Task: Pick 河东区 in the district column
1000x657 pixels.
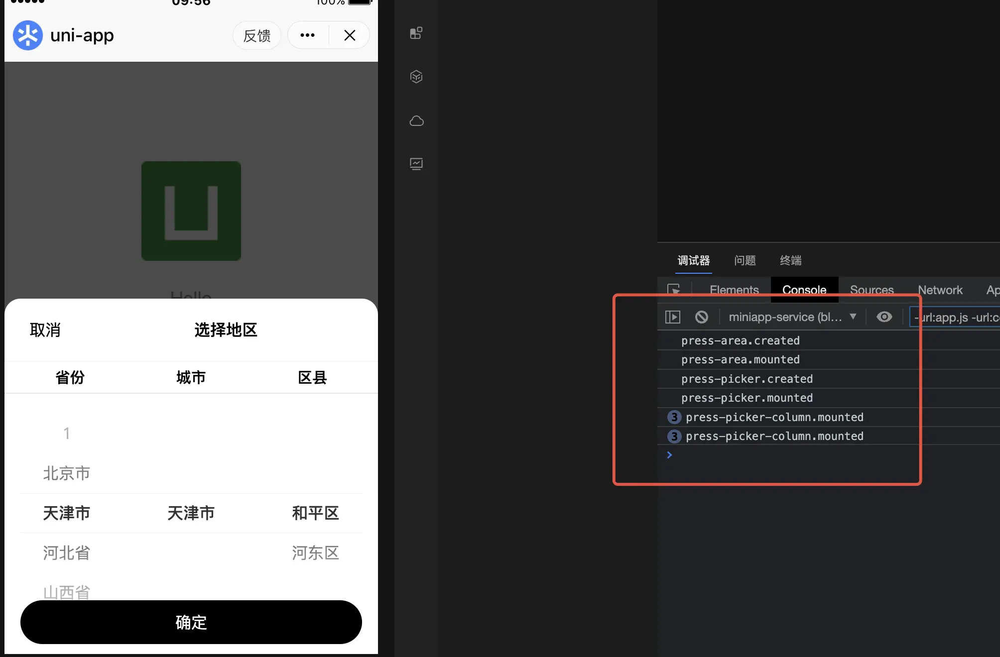Action: [315, 553]
